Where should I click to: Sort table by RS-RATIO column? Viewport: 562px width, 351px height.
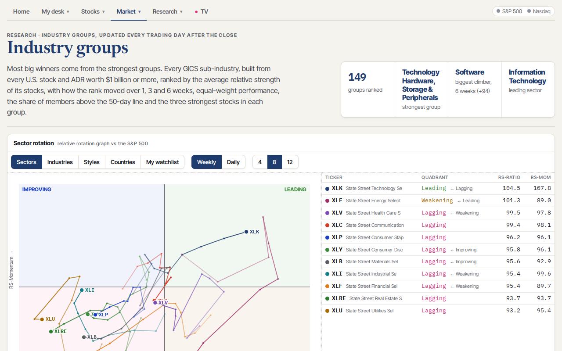click(509, 177)
